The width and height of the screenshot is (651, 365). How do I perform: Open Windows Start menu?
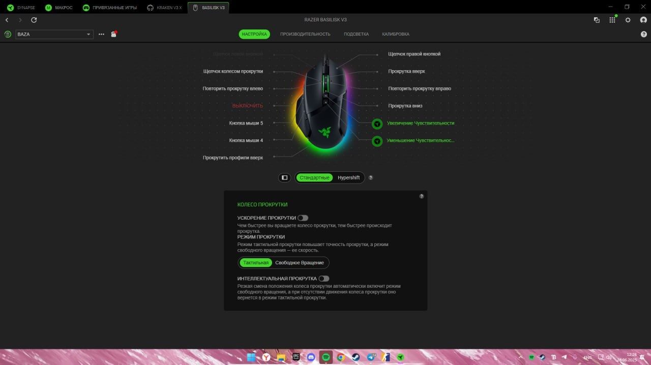click(x=251, y=357)
